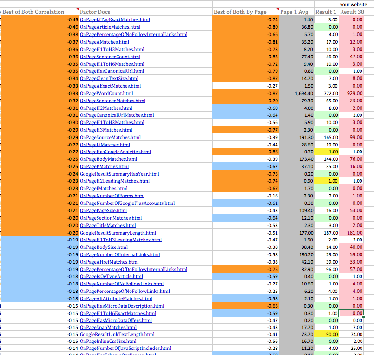374x355 pixels.
Task: Select the yellow 90.00 Result 1 cell
Action: 327,334
